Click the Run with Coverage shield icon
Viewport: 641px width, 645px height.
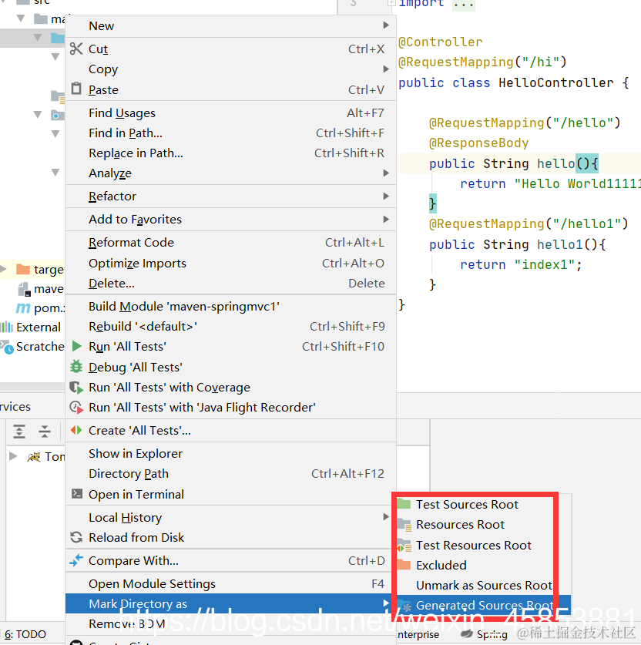pyautogui.click(x=76, y=387)
